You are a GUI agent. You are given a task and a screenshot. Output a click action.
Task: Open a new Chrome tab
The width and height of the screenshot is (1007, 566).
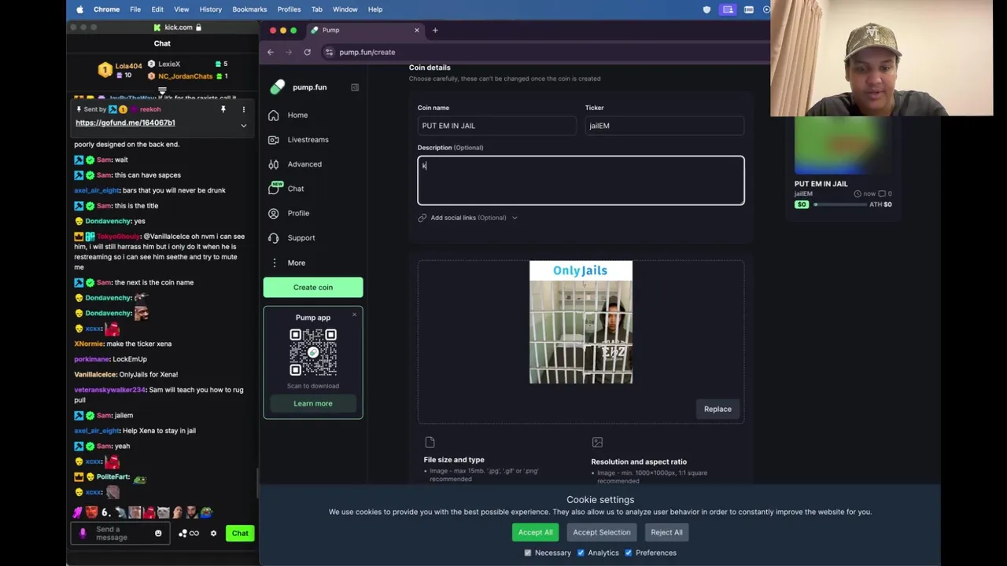tap(435, 30)
